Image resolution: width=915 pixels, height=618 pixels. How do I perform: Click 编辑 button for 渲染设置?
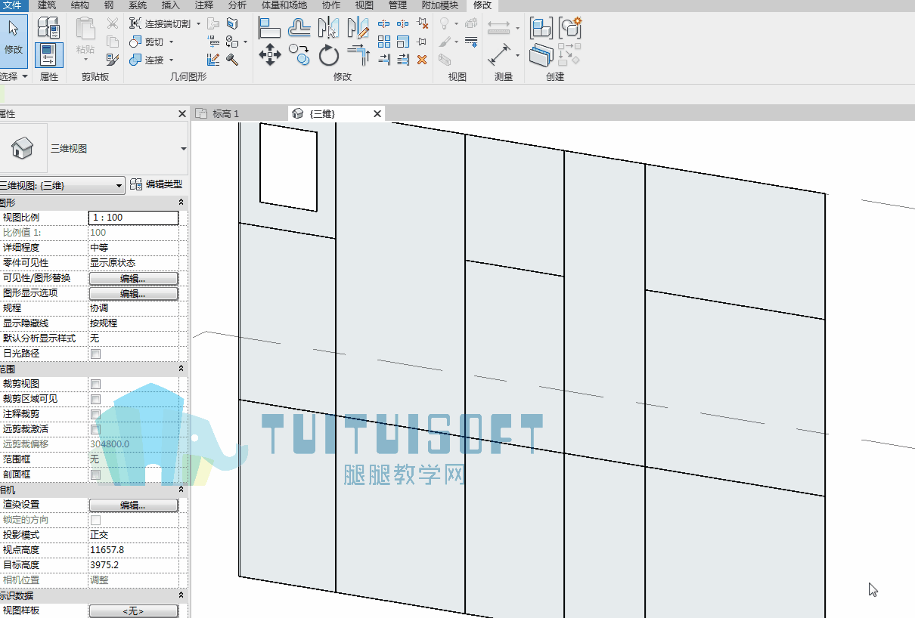[134, 505]
